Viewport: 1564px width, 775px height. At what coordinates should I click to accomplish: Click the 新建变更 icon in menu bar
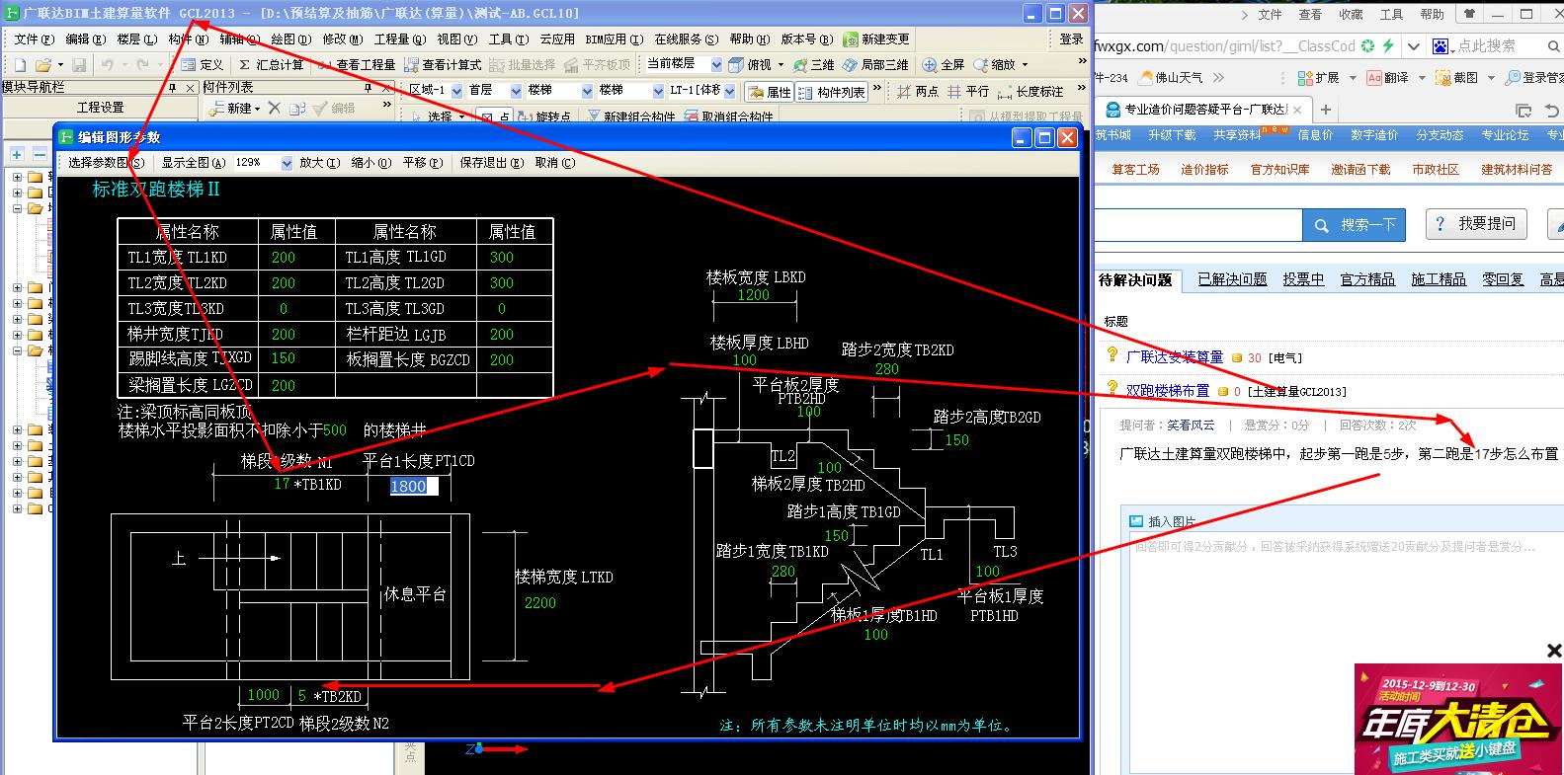[x=851, y=39]
